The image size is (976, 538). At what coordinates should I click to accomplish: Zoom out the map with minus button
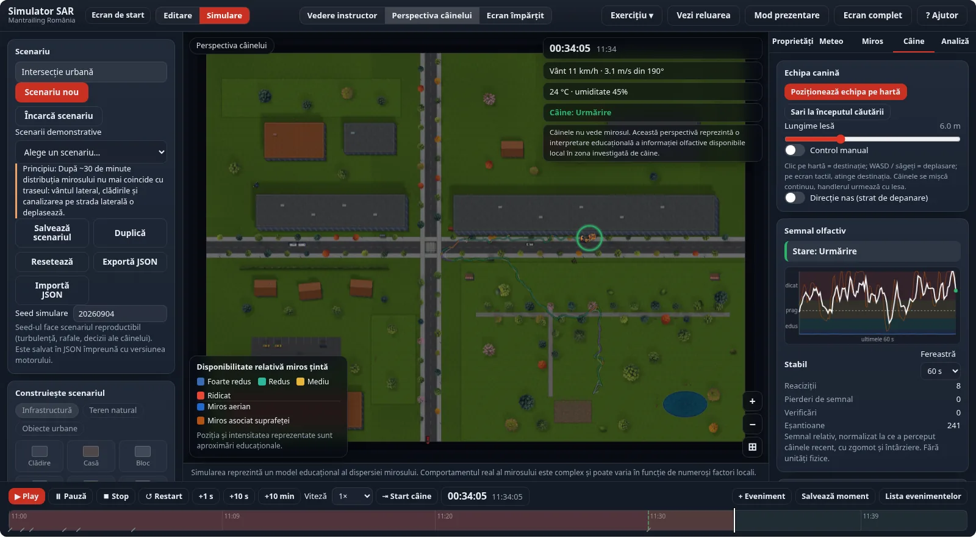click(x=752, y=424)
